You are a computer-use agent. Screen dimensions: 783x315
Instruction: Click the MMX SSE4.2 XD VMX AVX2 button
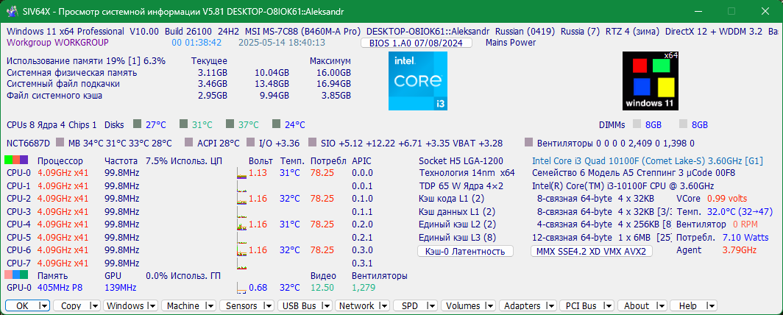click(592, 251)
